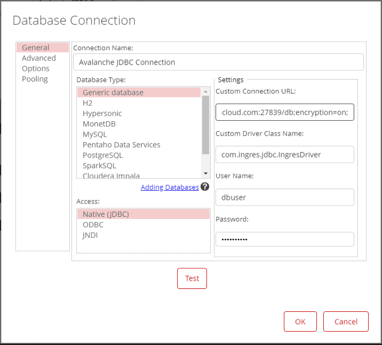
Task: Switch to the Advanced section
Action: (39, 58)
